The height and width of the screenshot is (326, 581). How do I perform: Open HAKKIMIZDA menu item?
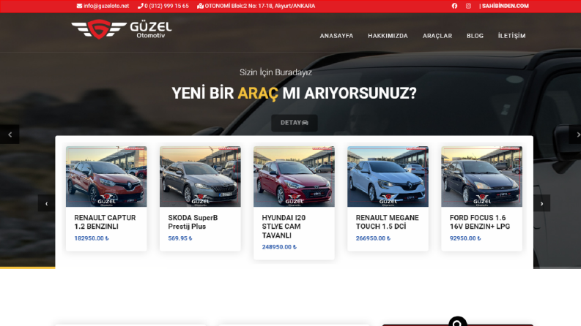pyautogui.click(x=388, y=36)
